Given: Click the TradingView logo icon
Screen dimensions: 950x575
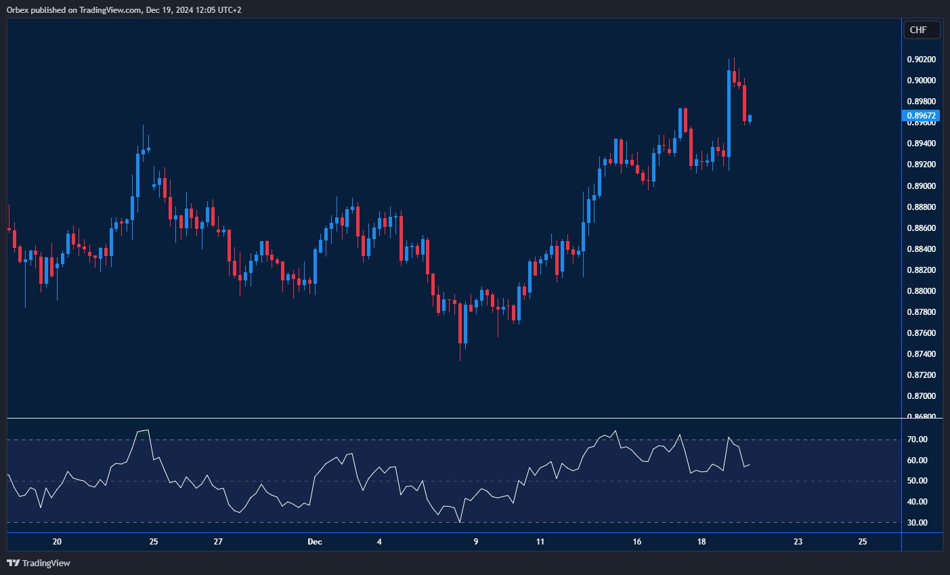Looking at the screenshot, I should tap(13, 563).
